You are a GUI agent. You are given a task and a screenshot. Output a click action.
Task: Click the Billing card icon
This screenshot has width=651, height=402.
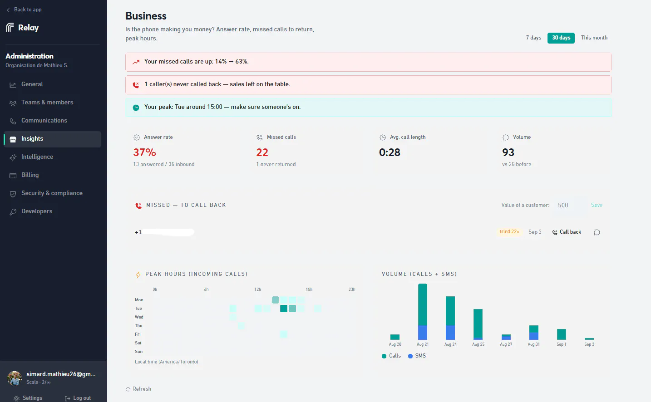[x=13, y=176]
